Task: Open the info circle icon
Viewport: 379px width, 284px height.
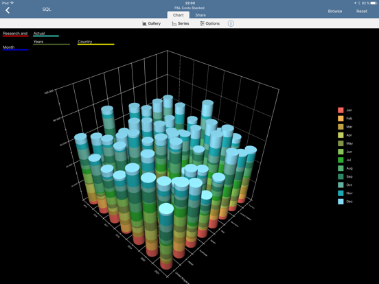Action: pos(231,23)
